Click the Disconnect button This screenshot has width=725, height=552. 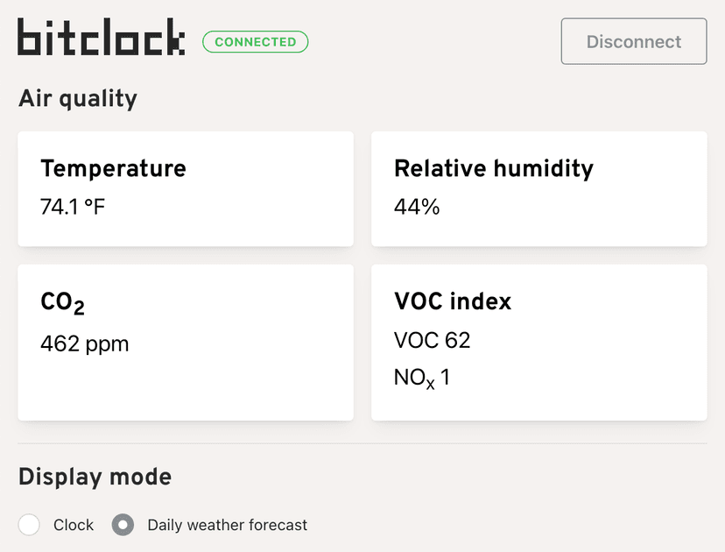(x=633, y=41)
